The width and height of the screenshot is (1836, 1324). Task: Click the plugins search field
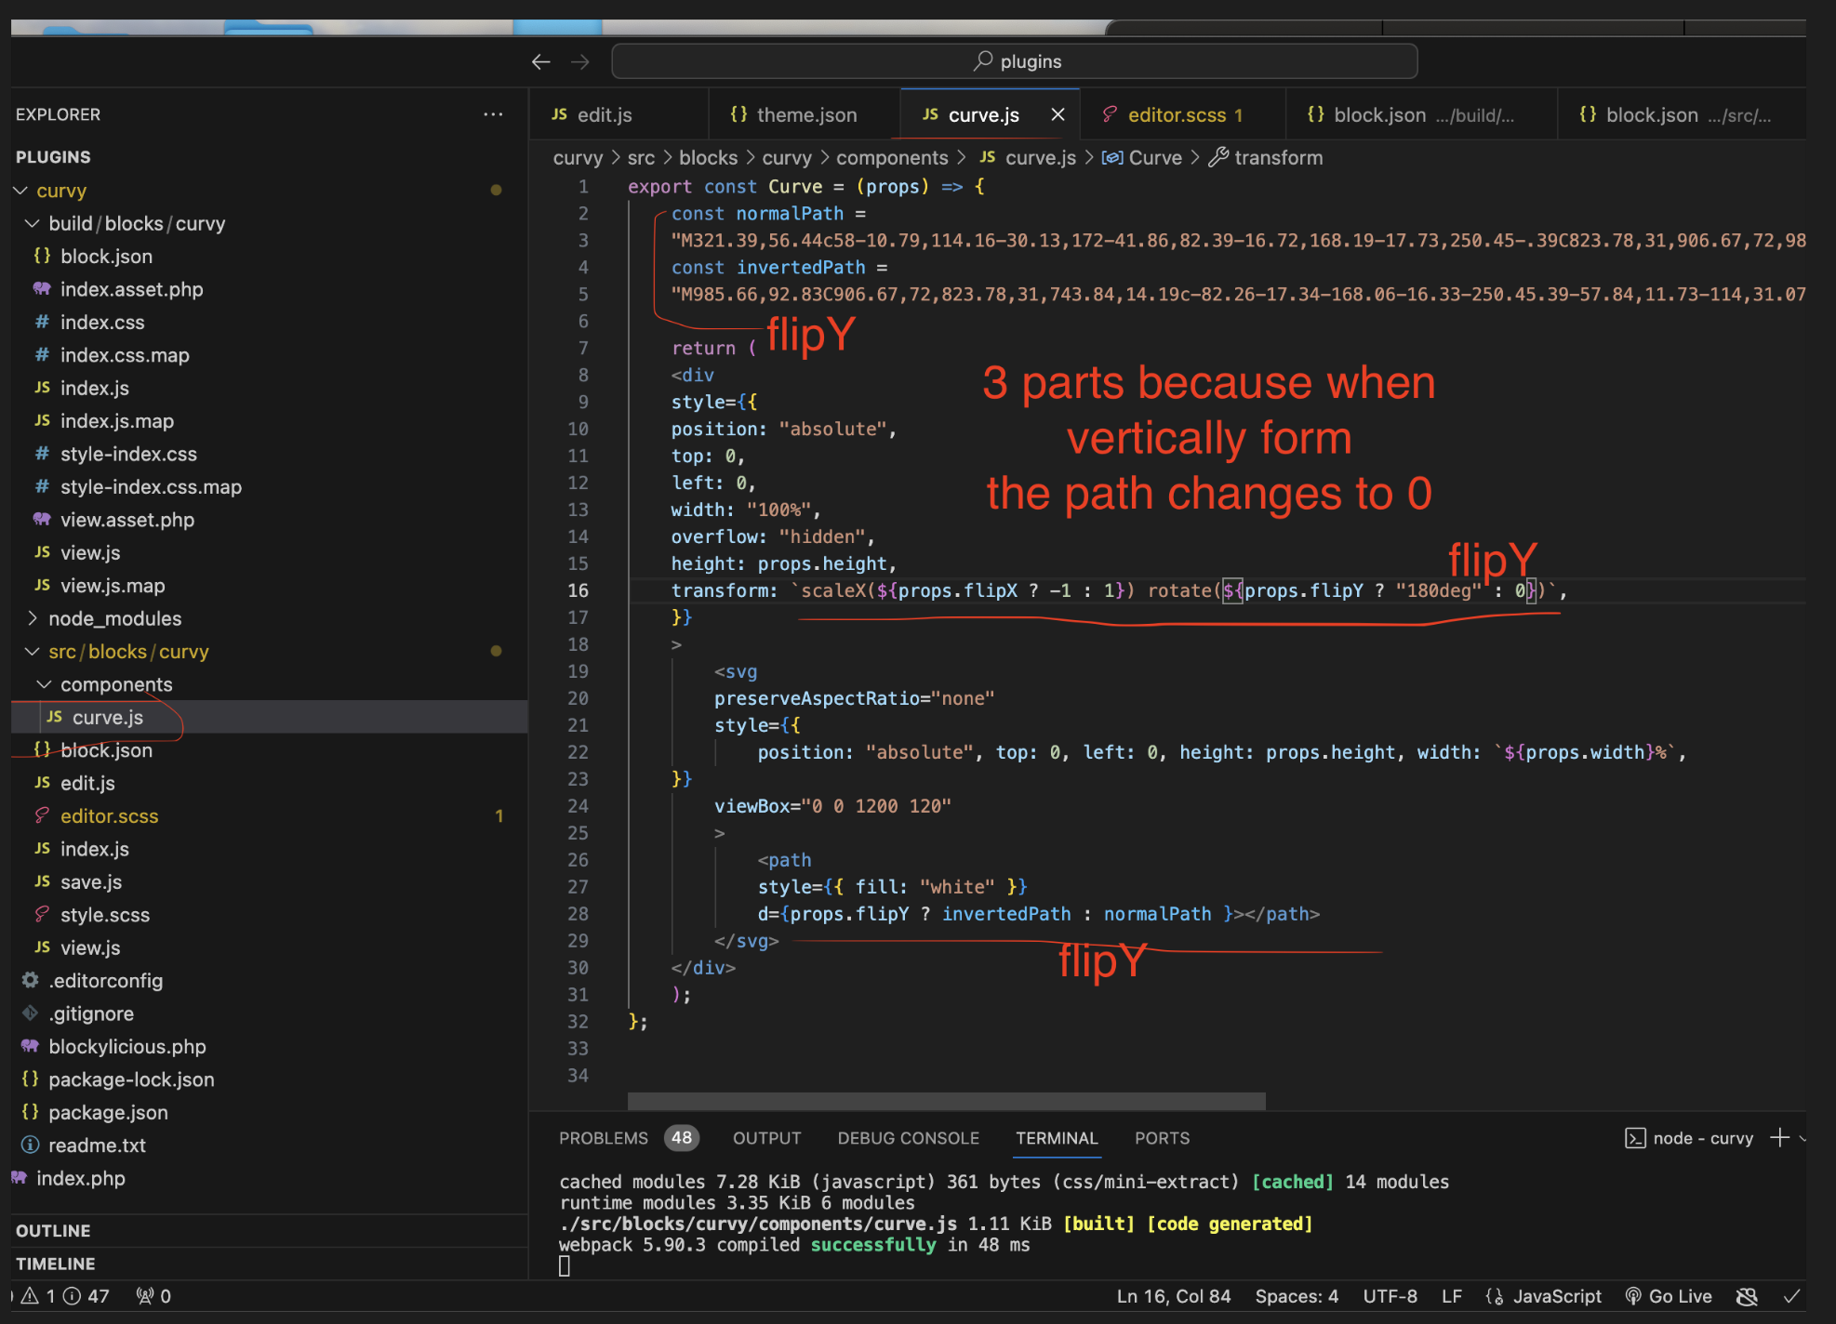(x=1015, y=61)
